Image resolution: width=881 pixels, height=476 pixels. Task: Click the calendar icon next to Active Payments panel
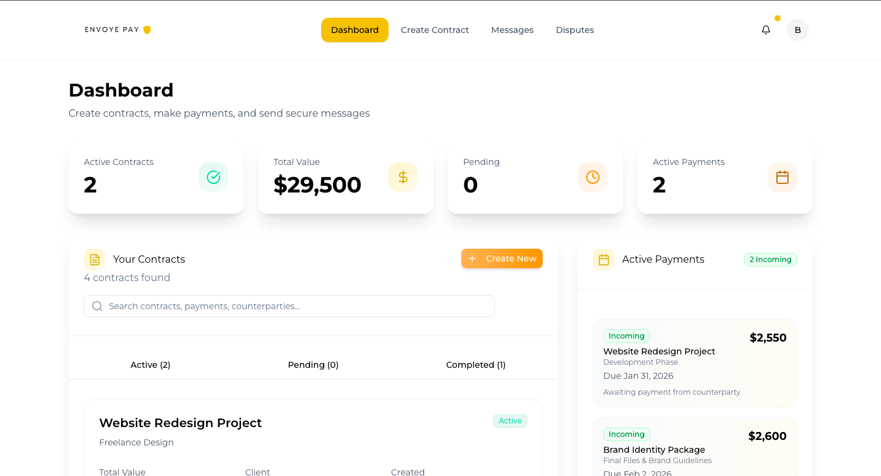tap(604, 259)
